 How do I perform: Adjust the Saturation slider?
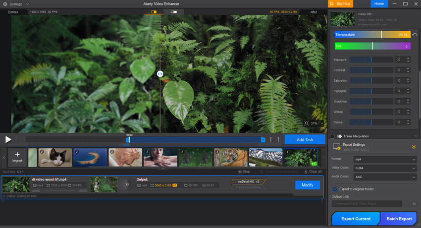[x=371, y=81]
